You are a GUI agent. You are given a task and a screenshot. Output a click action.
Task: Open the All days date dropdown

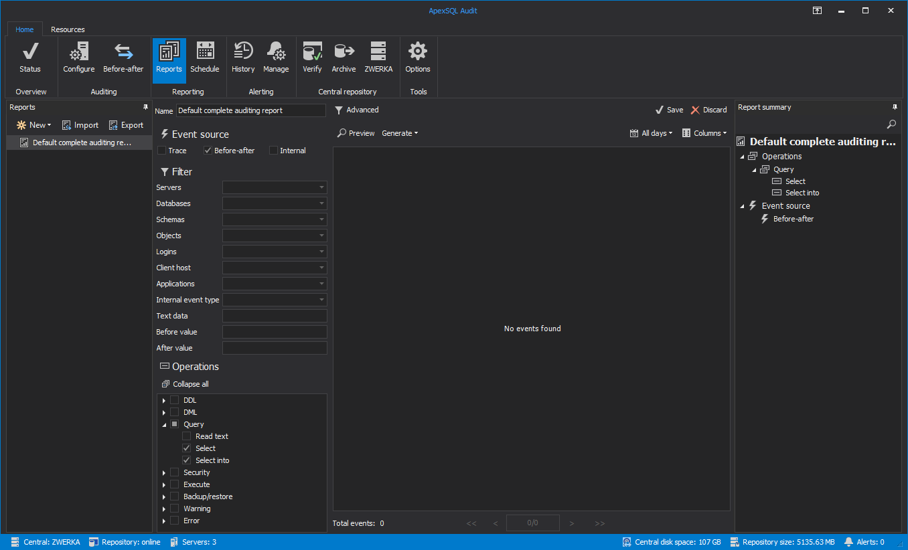(x=652, y=133)
